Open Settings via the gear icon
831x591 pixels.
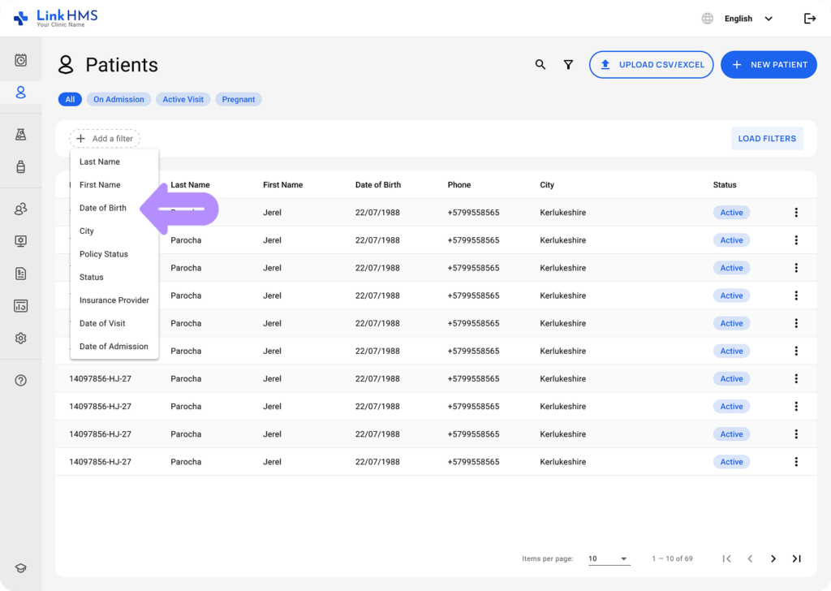(21, 338)
